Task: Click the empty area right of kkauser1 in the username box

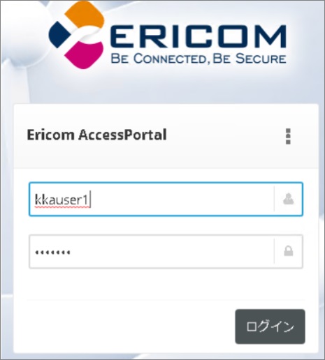Action: point(182,200)
